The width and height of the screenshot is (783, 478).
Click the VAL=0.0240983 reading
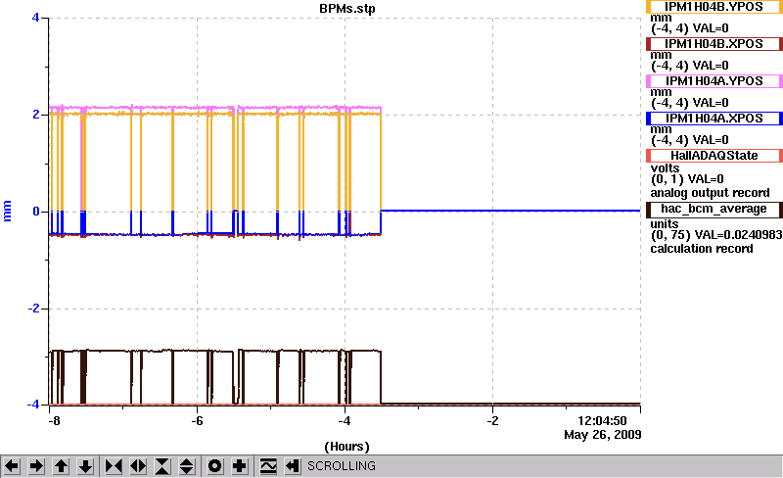point(737,235)
